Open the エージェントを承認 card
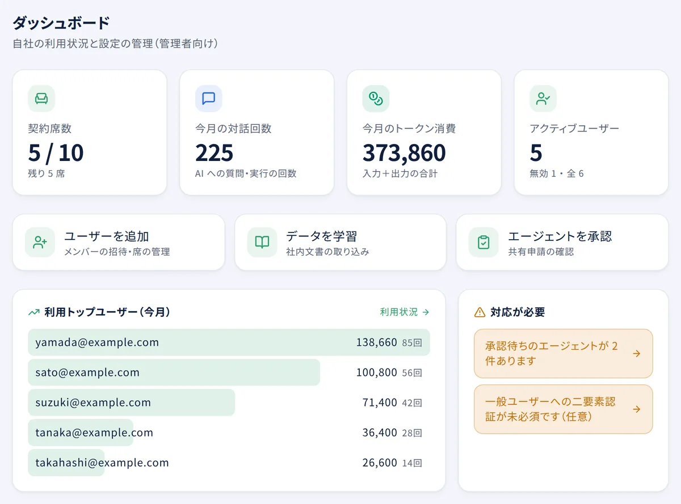Viewport: 681px width, 504px height. [562, 243]
